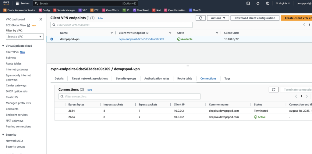The image size is (312, 154).
Task: Sort by Client VPN endpoint ID arrow
Action: [170, 33]
